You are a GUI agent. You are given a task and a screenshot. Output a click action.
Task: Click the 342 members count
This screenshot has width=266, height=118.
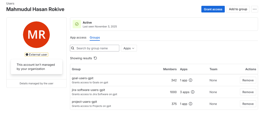(x=174, y=80)
